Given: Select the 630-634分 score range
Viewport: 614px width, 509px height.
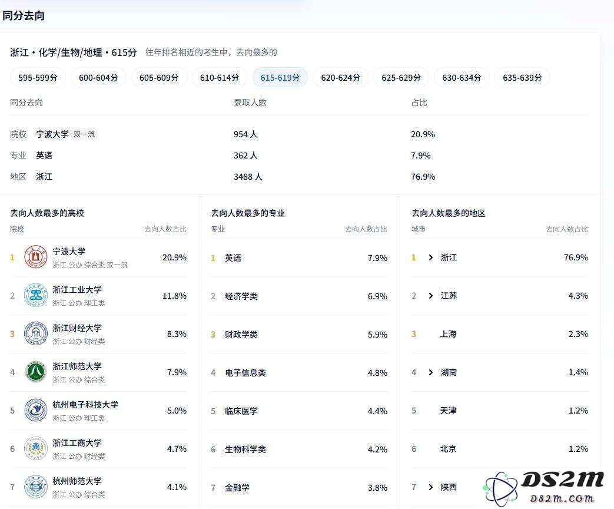Looking at the screenshot, I should click(x=462, y=78).
